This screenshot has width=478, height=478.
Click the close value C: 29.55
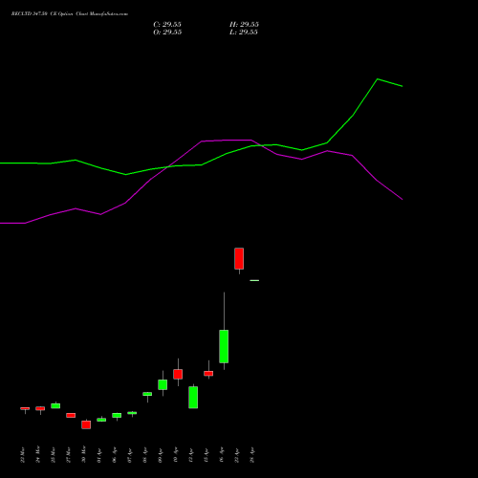point(167,25)
